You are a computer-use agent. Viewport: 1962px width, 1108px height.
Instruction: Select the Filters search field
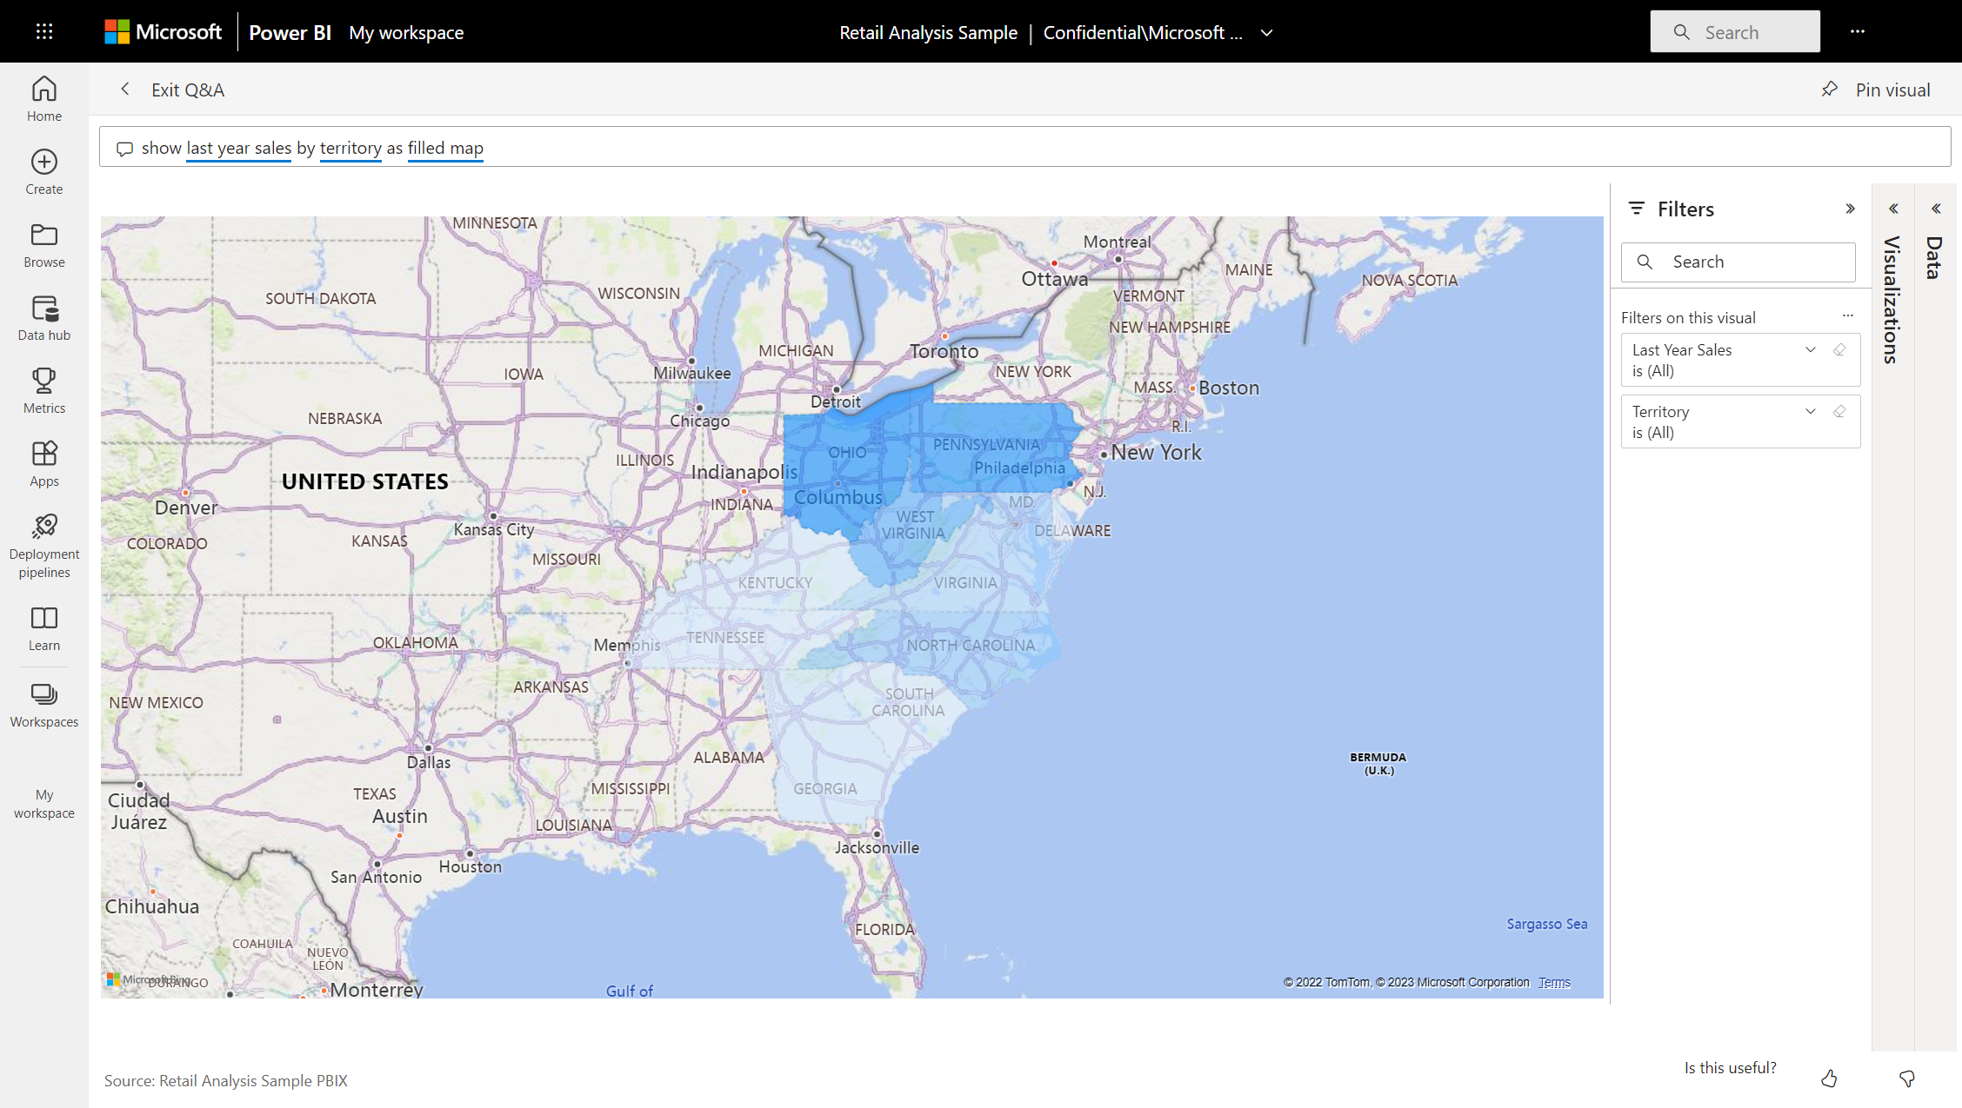tap(1738, 262)
